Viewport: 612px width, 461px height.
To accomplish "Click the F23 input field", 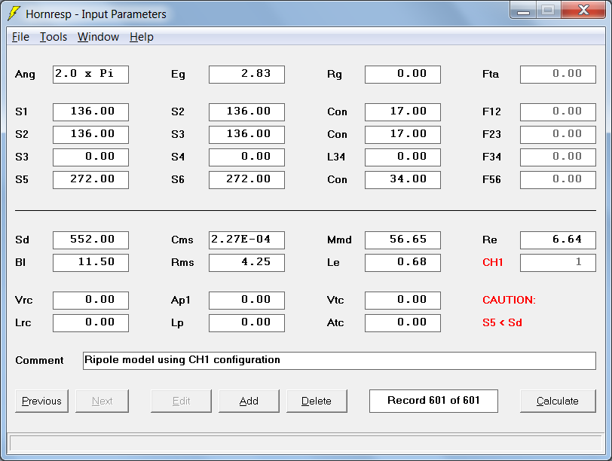I will point(558,135).
